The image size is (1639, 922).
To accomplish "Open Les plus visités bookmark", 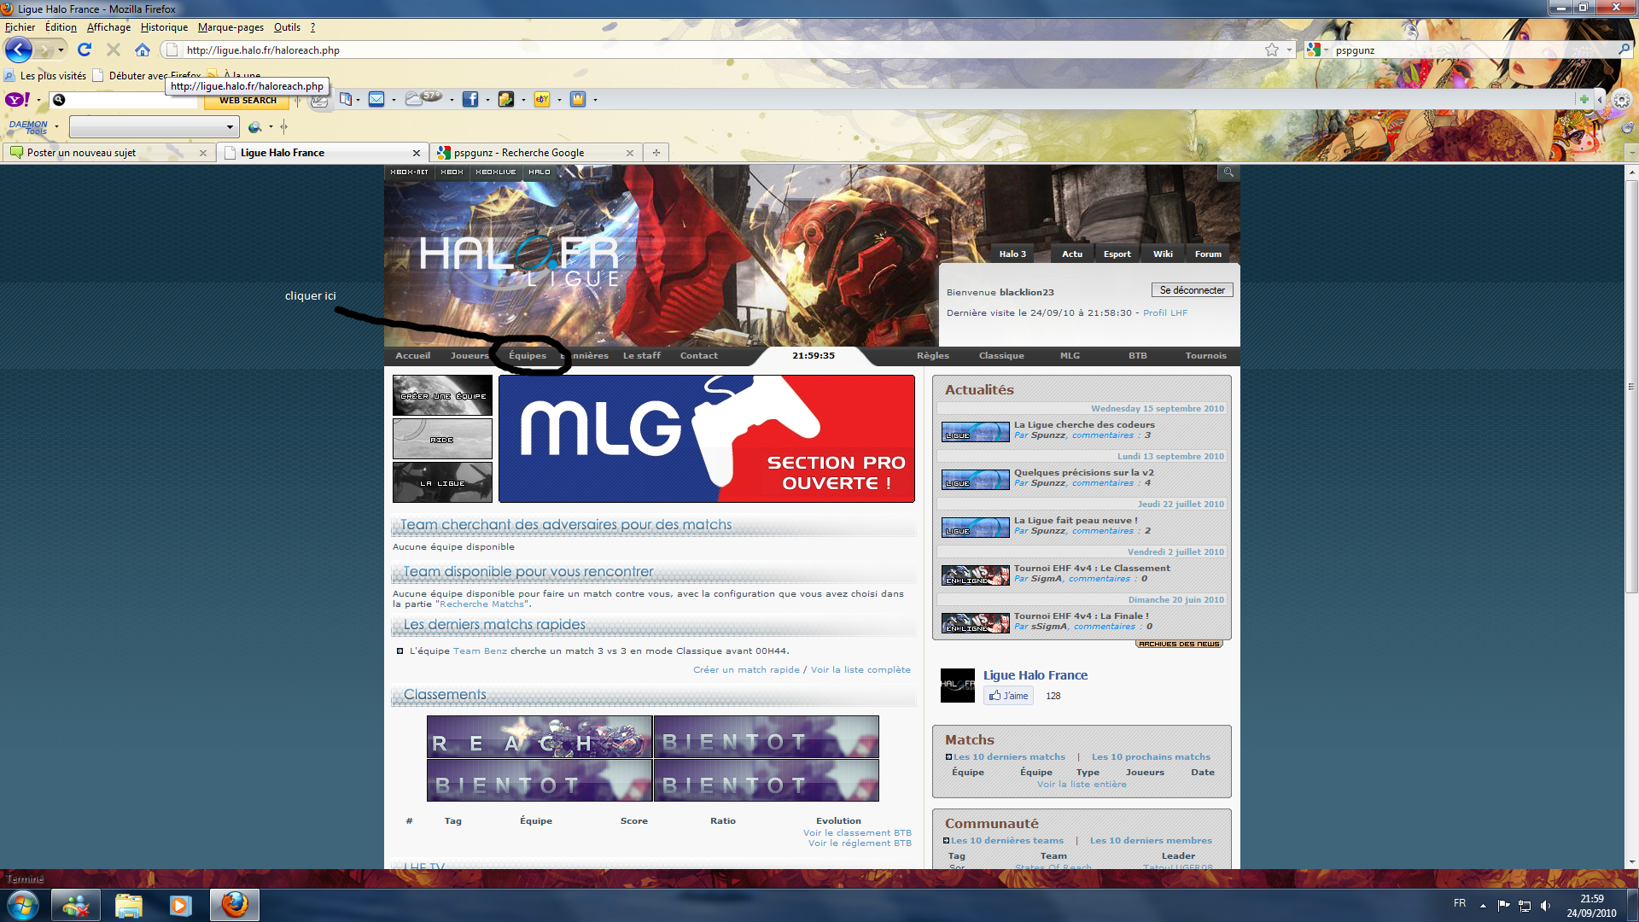I will coord(45,76).
